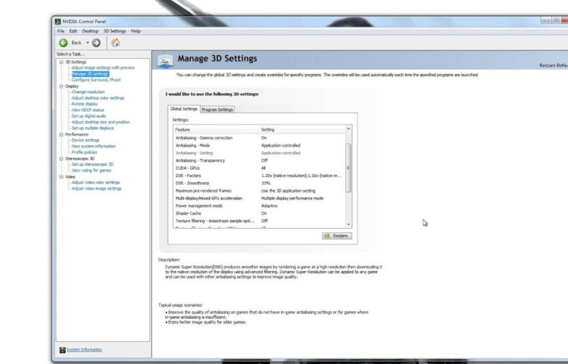
Task: Open the Back history dropdown arrow
Action: pyautogui.click(x=87, y=43)
